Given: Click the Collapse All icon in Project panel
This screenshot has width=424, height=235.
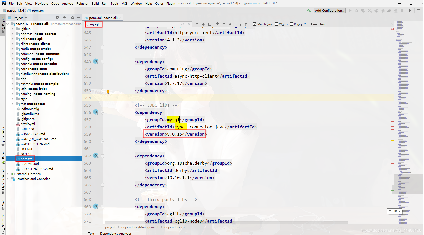Looking at the screenshot, I should click(x=64, y=18).
